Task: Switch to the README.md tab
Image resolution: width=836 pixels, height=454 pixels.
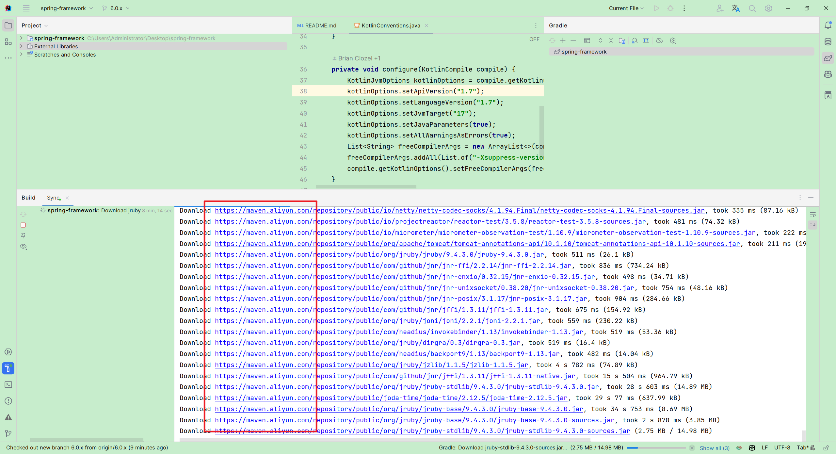Action: pyautogui.click(x=317, y=25)
